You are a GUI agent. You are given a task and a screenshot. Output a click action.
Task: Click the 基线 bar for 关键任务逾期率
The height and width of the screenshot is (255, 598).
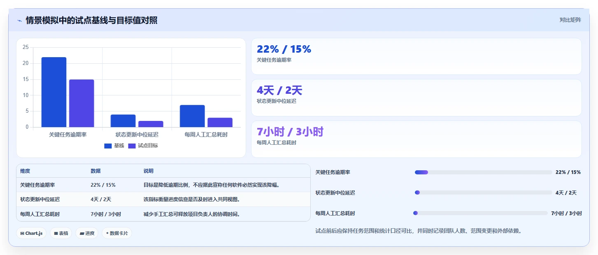coord(54,92)
